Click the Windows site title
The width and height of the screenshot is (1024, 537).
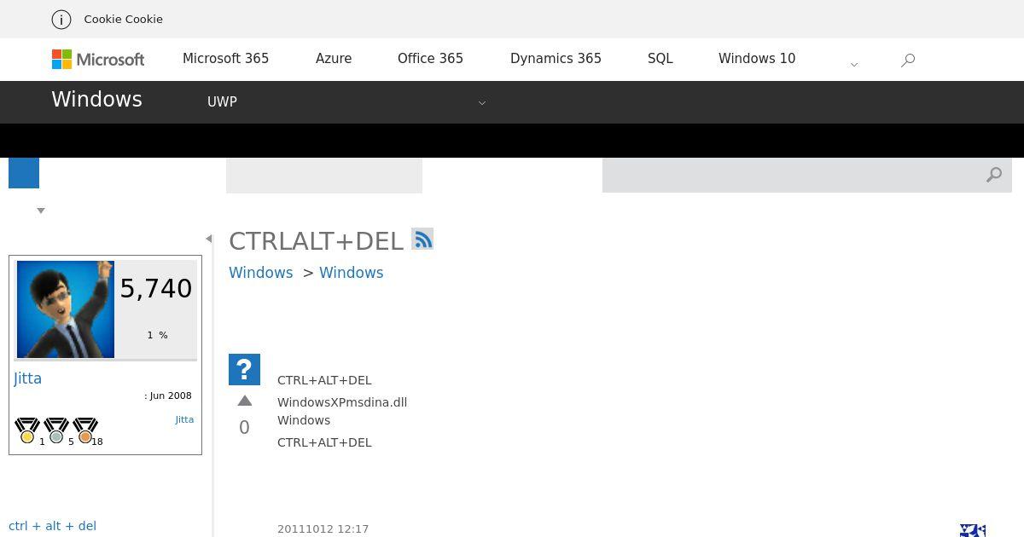96,99
